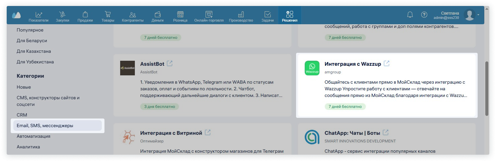Open the Производство section
Image resolution: width=496 pixels, height=162 pixels.
(241, 17)
